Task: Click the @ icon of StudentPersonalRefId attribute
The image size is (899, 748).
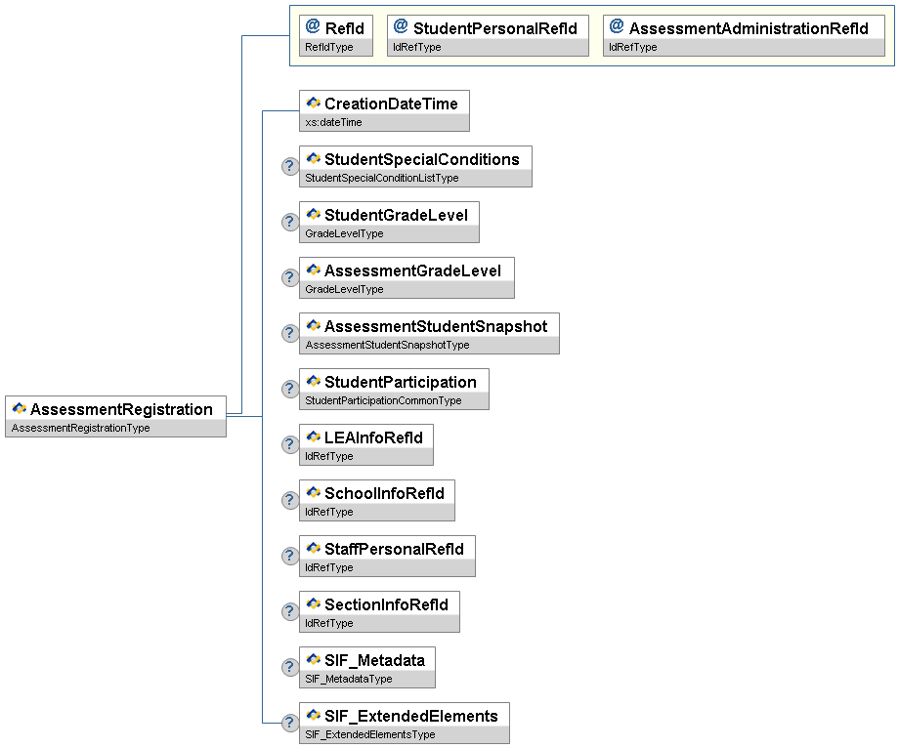Action: [400, 26]
